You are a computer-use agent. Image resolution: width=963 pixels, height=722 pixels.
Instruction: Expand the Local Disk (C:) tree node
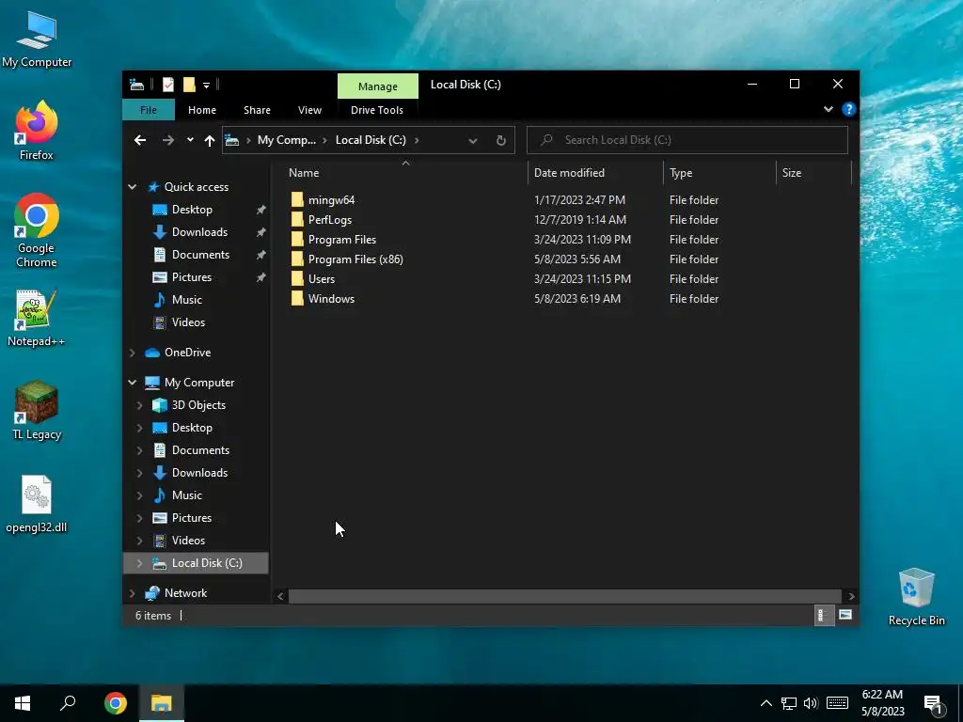pyautogui.click(x=139, y=563)
